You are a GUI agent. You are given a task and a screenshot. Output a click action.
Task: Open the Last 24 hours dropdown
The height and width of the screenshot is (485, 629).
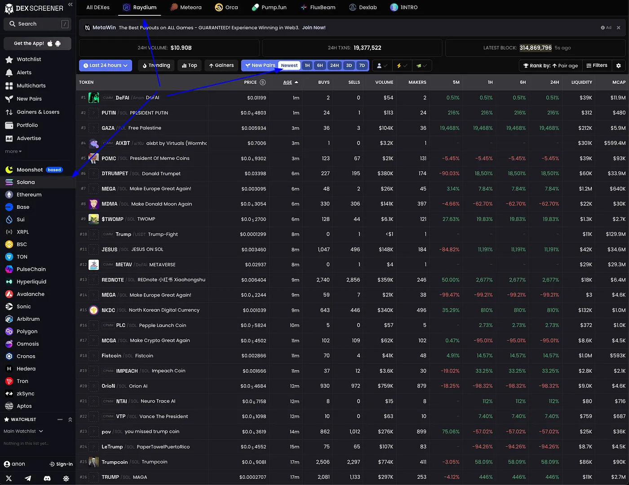point(106,66)
